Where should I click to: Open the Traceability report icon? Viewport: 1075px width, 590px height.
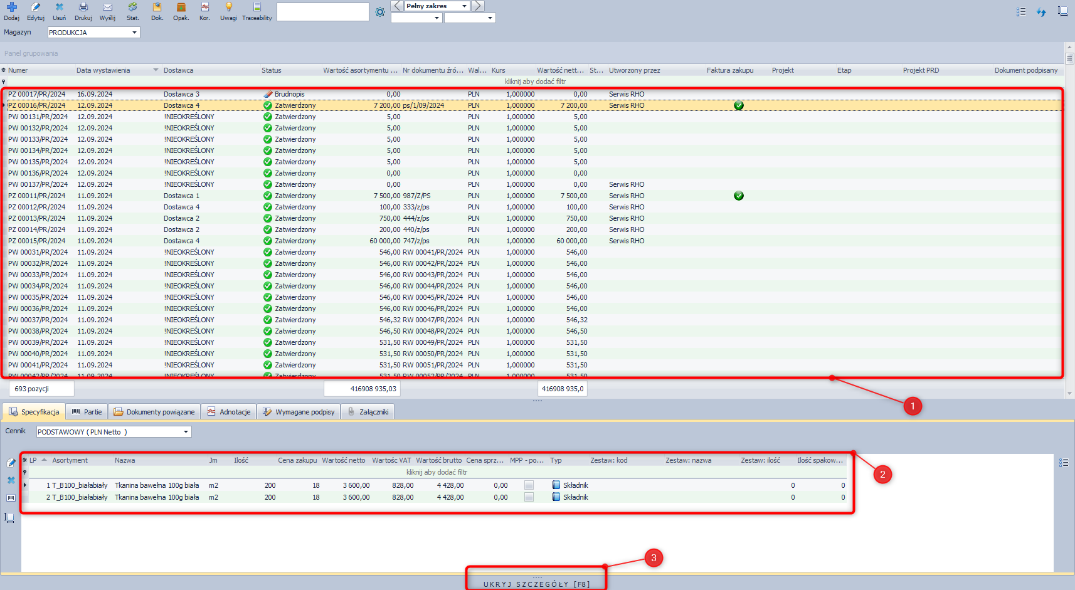[x=257, y=8]
